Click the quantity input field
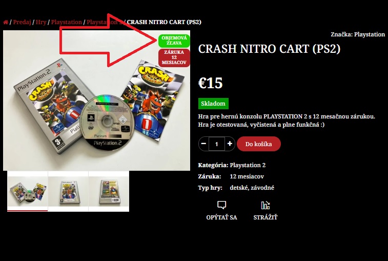The width and height of the screenshot is (388, 261). click(x=216, y=144)
